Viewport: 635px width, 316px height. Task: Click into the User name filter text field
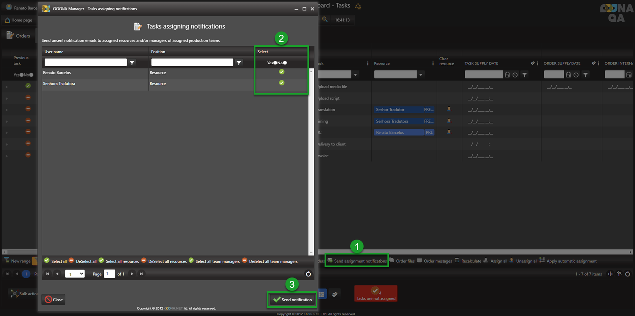point(85,63)
